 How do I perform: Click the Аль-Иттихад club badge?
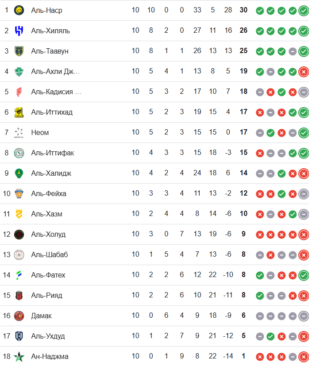[19, 112]
